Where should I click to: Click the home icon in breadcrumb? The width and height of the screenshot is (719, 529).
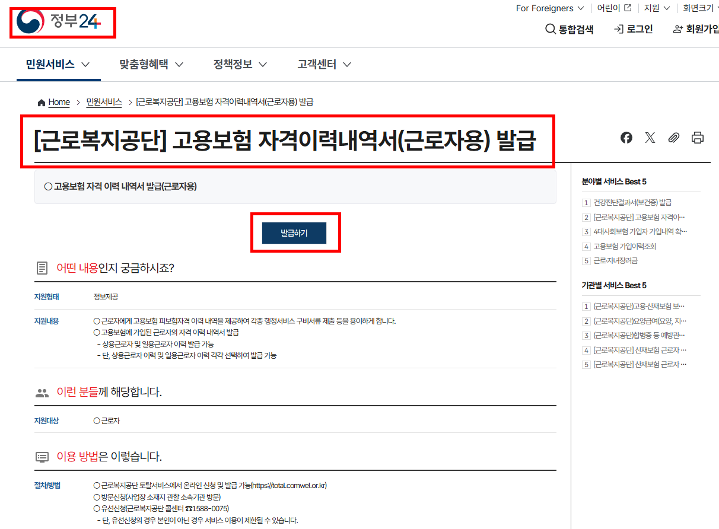41,103
